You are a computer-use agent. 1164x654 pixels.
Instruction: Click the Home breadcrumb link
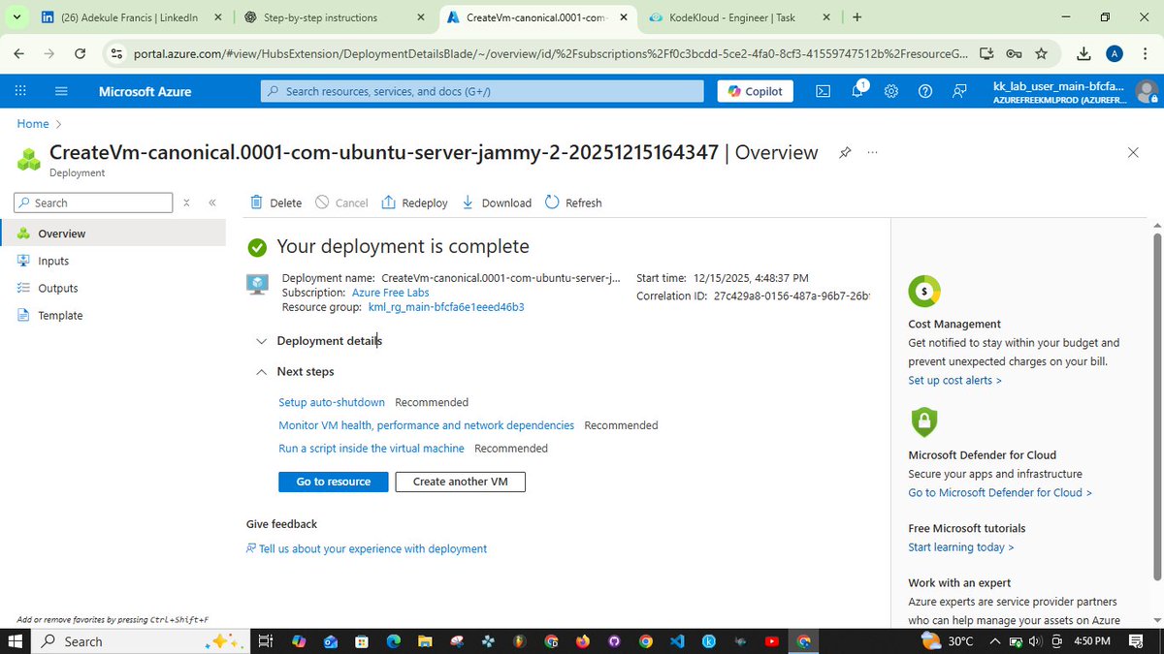(x=33, y=124)
